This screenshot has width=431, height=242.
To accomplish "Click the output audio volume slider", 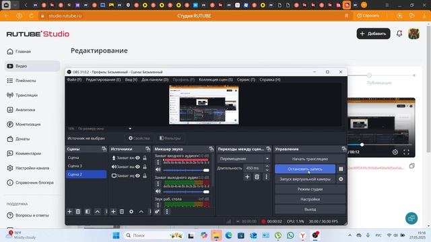I will tap(186, 192).
